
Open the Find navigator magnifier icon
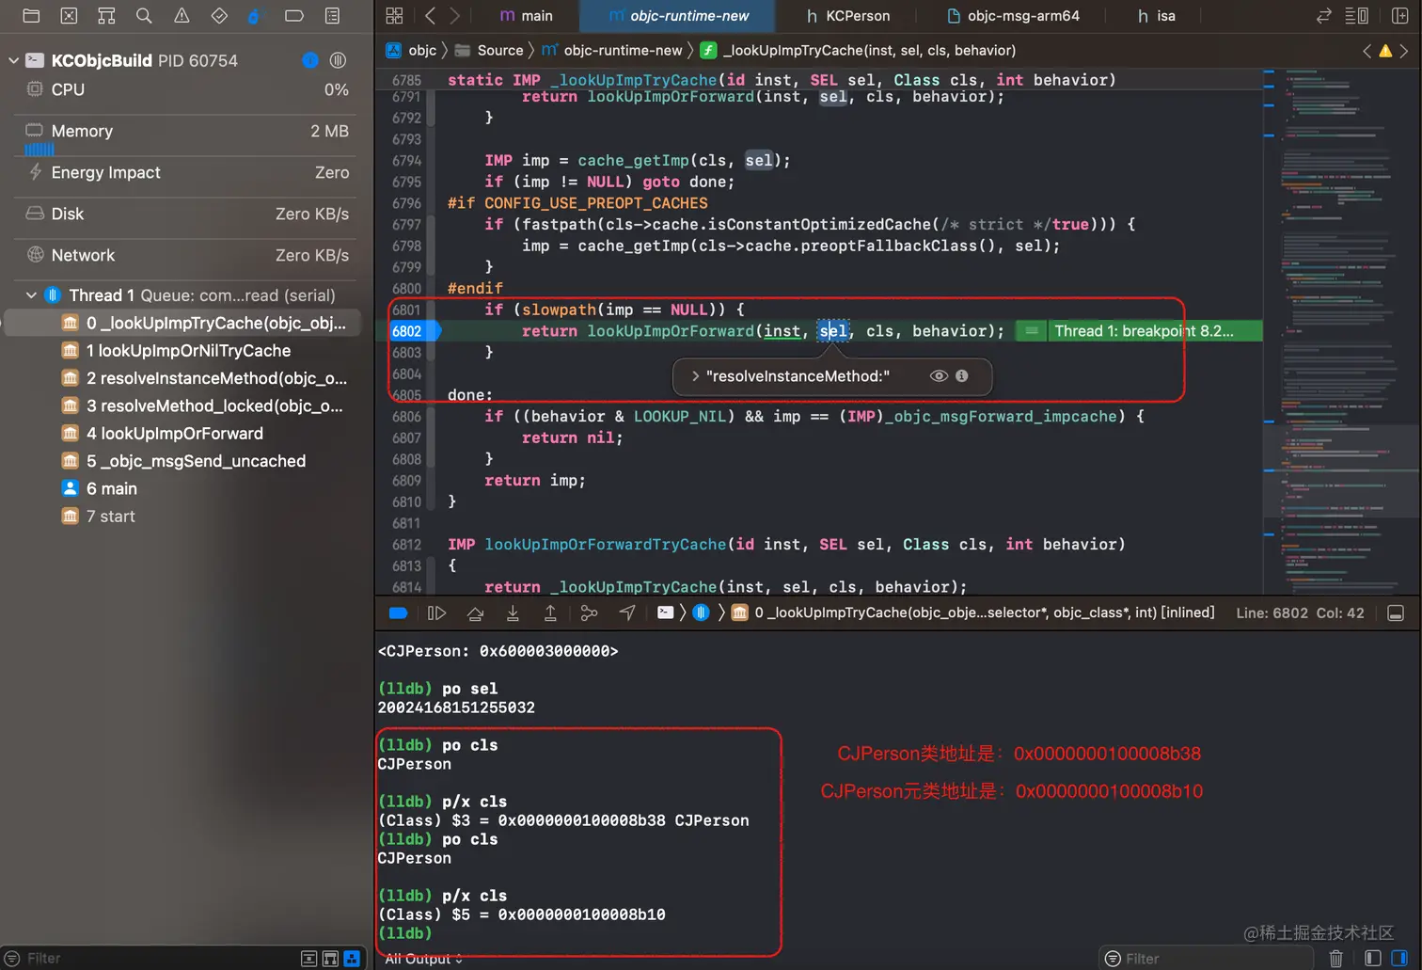(144, 15)
